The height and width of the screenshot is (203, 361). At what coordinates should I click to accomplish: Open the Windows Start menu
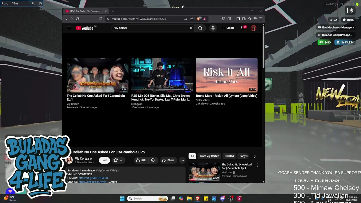[x=122, y=198]
